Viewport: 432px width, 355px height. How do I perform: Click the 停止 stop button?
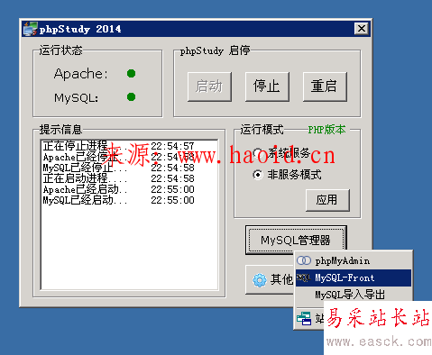[x=267, y=86]
